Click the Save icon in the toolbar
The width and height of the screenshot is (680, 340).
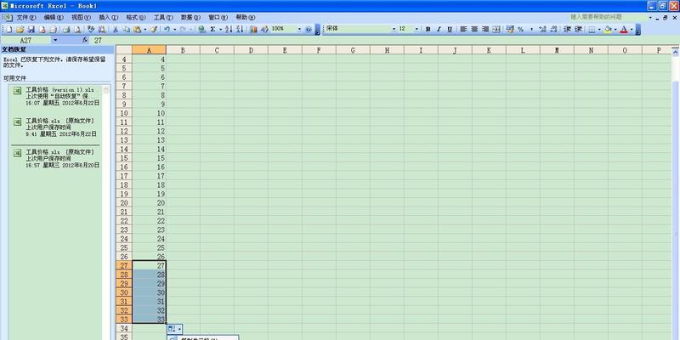31,29
